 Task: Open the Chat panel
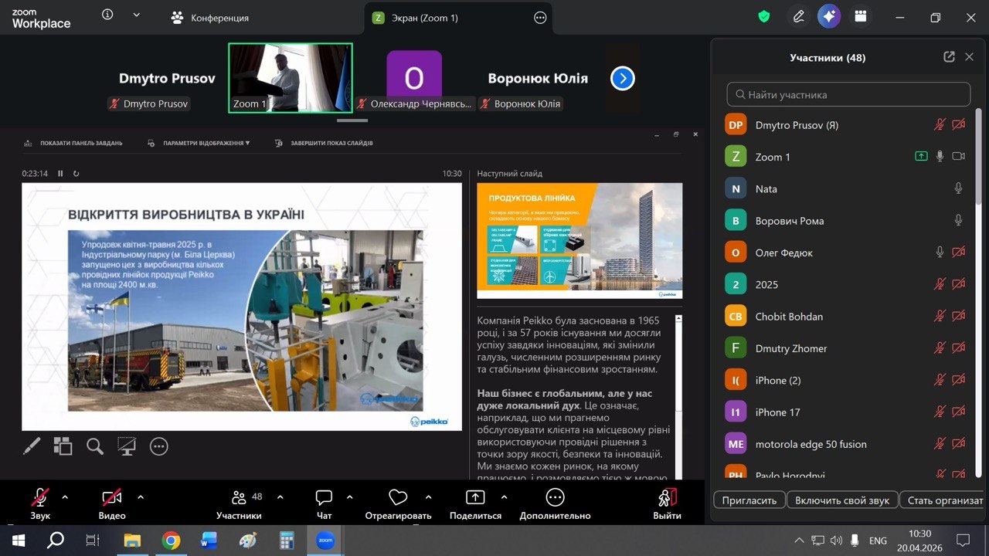[325, 503]
